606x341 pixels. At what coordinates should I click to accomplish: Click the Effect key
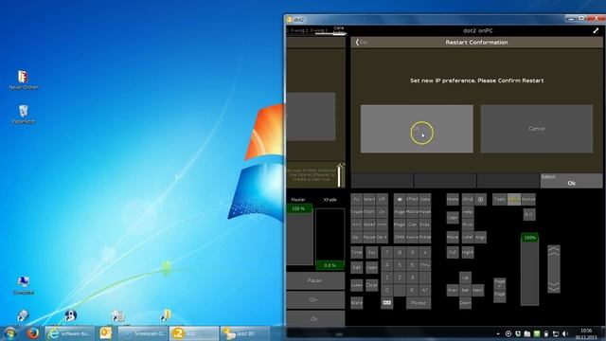(412, 200)
